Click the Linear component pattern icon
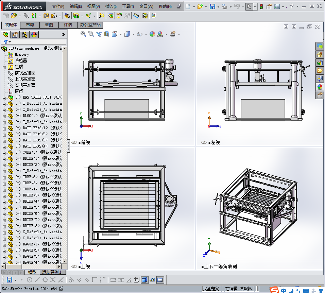The height and width of the screenshot is (293, 325). [34, 16]
